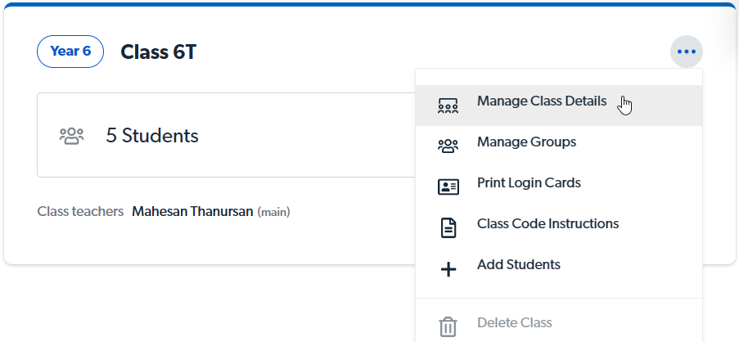Click the plus icon beside Add Students

click(448, 268)
